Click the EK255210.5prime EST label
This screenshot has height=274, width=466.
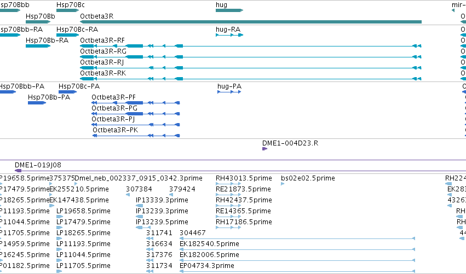79,189
